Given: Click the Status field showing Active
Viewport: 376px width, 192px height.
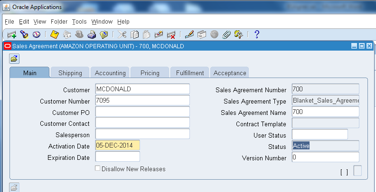Looking at the screenshot, I should [x=325, y=146].
